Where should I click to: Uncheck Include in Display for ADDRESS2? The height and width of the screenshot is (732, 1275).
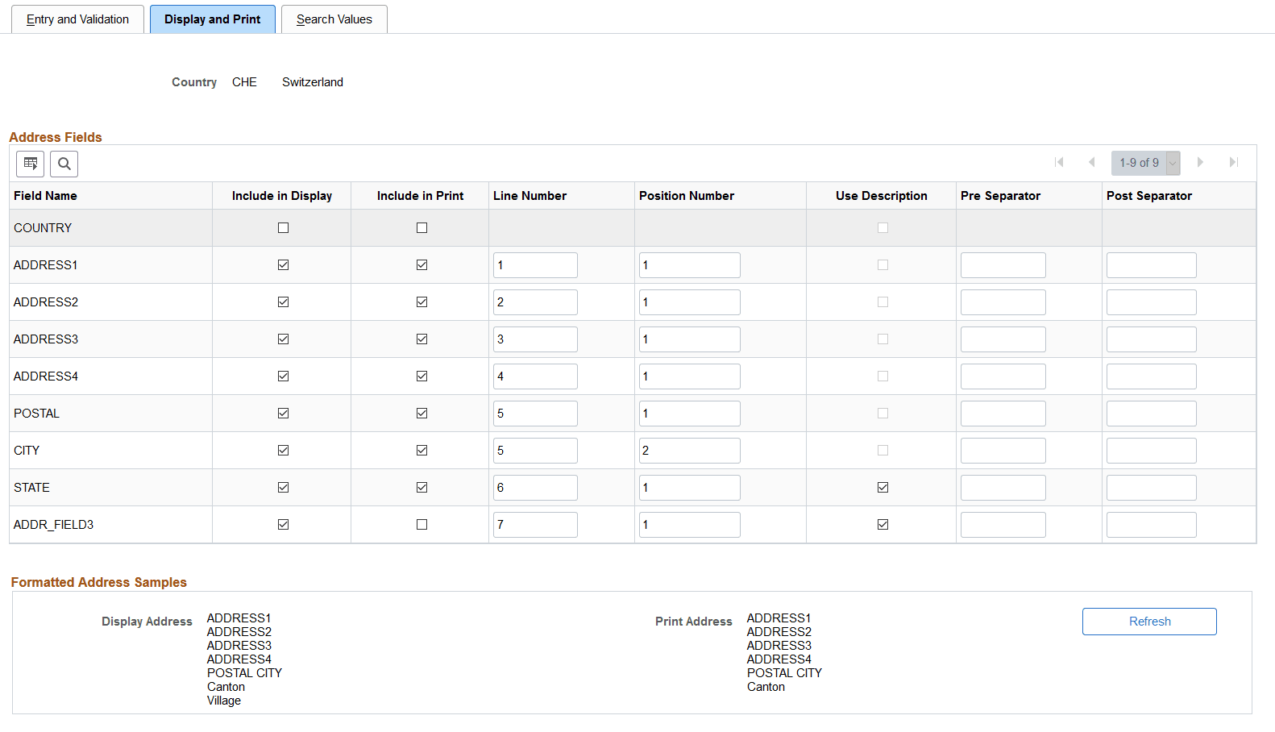283,302
